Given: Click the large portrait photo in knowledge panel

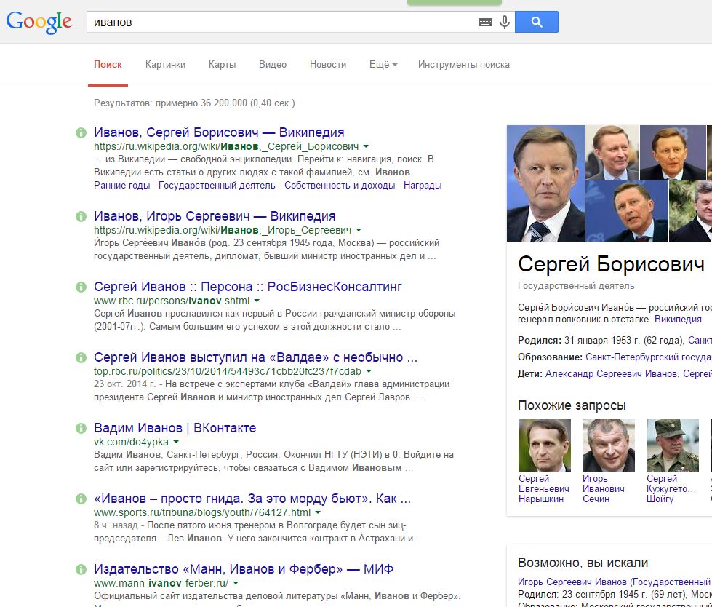Looking at the screenshot, I should [x=545, y=183].
